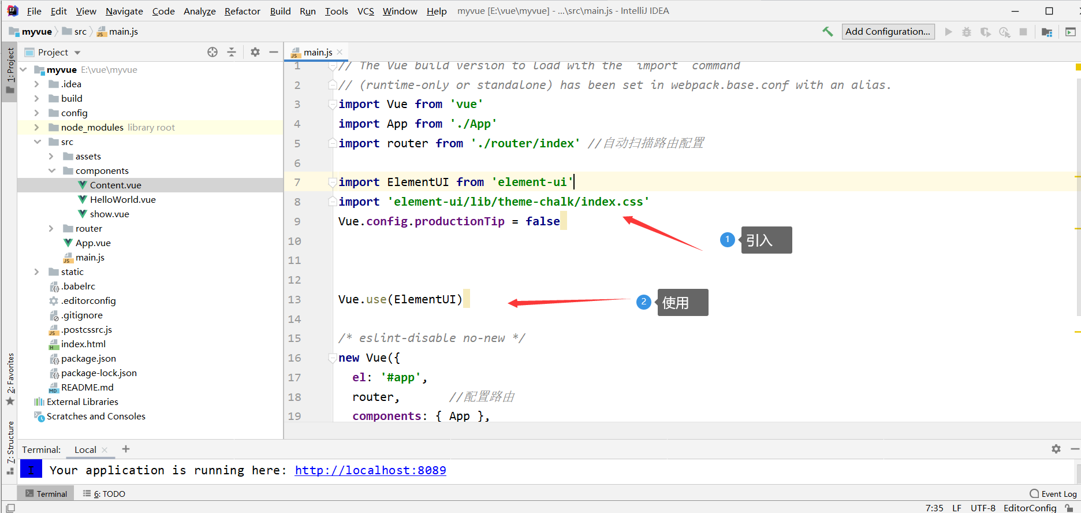Click the Event Log status icon
Viewport: 1081px width, 513px height.
(x=1053, y=494)
